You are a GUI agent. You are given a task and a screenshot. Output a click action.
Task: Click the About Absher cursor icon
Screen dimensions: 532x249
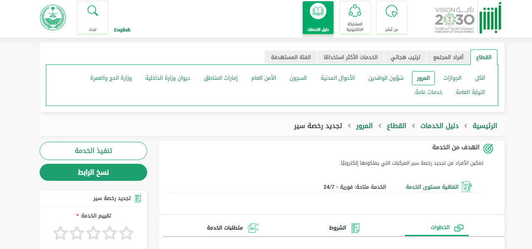(x=391, y=11)
